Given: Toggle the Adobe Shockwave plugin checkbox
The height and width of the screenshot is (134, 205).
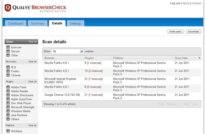Looking at the screenshot, I should [8, 95].
